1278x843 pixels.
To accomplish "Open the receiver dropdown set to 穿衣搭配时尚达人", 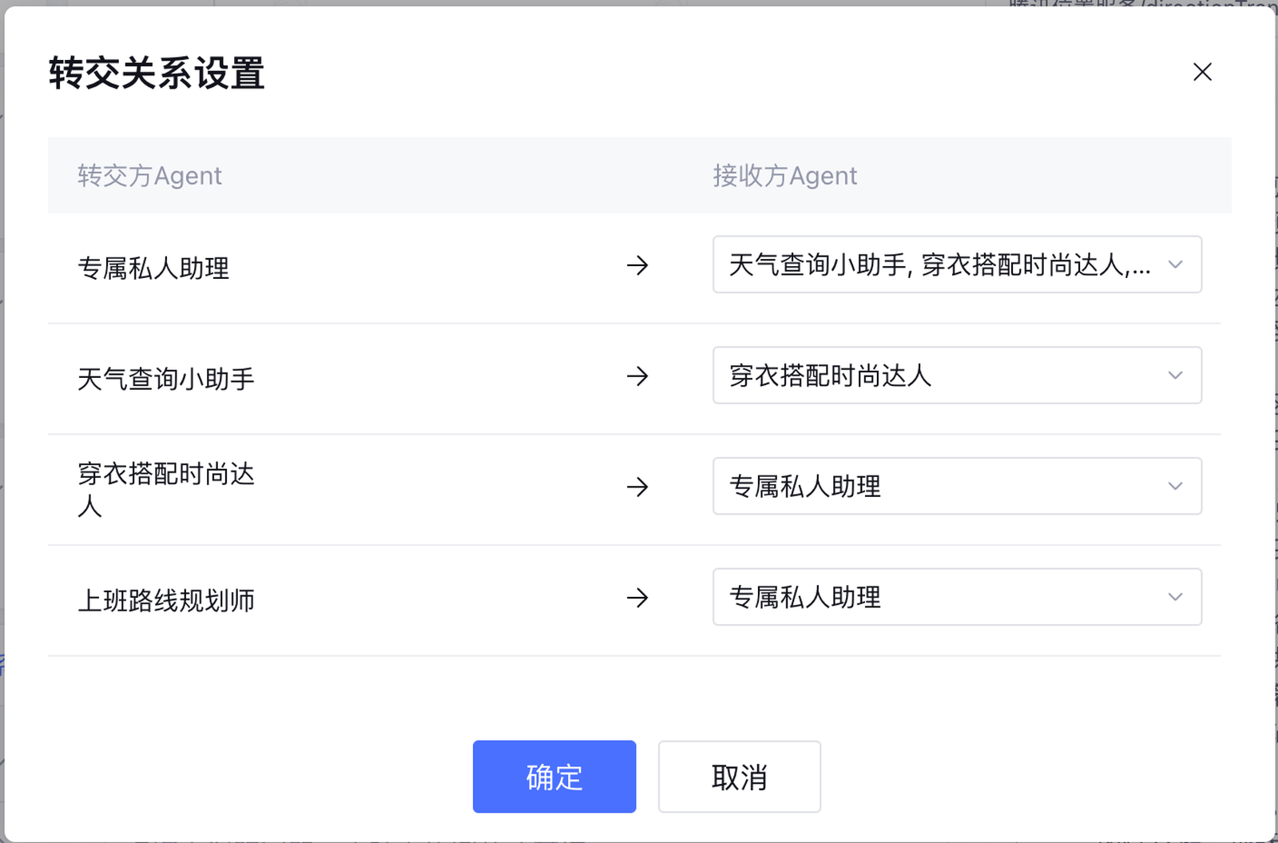I will [943, 376].
